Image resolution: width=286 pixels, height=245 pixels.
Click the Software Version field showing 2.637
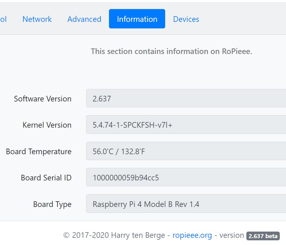186,98
